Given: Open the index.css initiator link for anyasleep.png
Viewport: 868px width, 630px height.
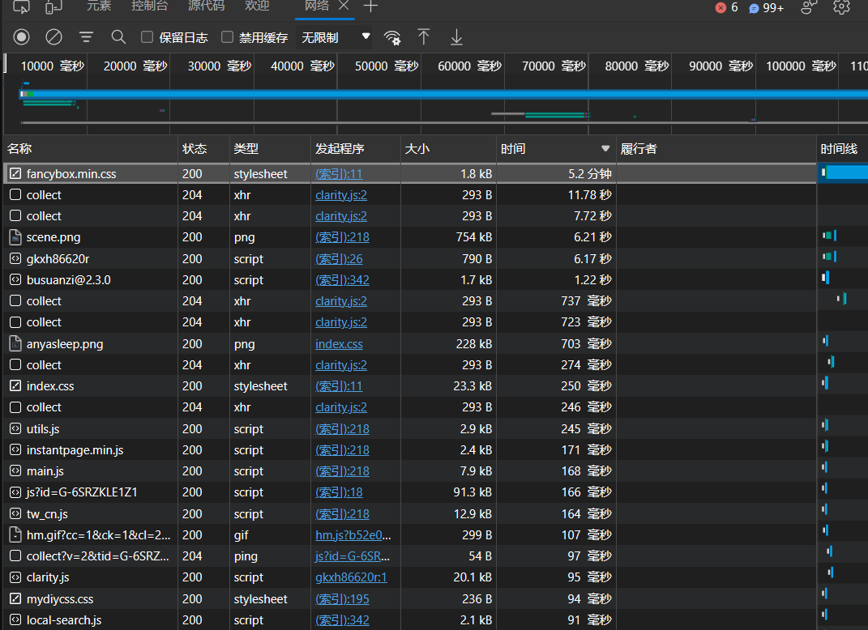Looking at the screenshot, I should click(339, 343).
